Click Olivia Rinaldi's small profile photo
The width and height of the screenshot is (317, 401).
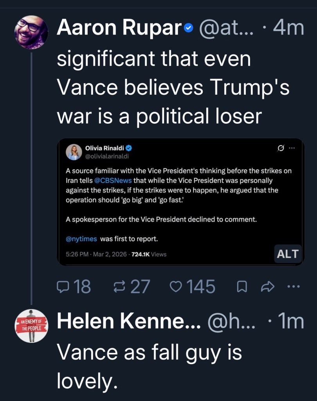coord(74,152)
